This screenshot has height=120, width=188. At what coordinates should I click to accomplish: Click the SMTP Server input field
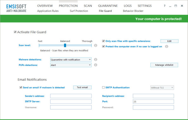coord(71,102)
